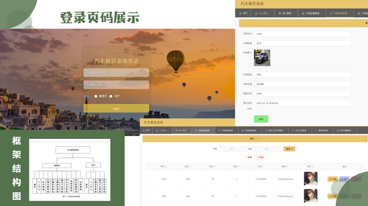Click the 姓名3 name cell

(x=189, y=196)
